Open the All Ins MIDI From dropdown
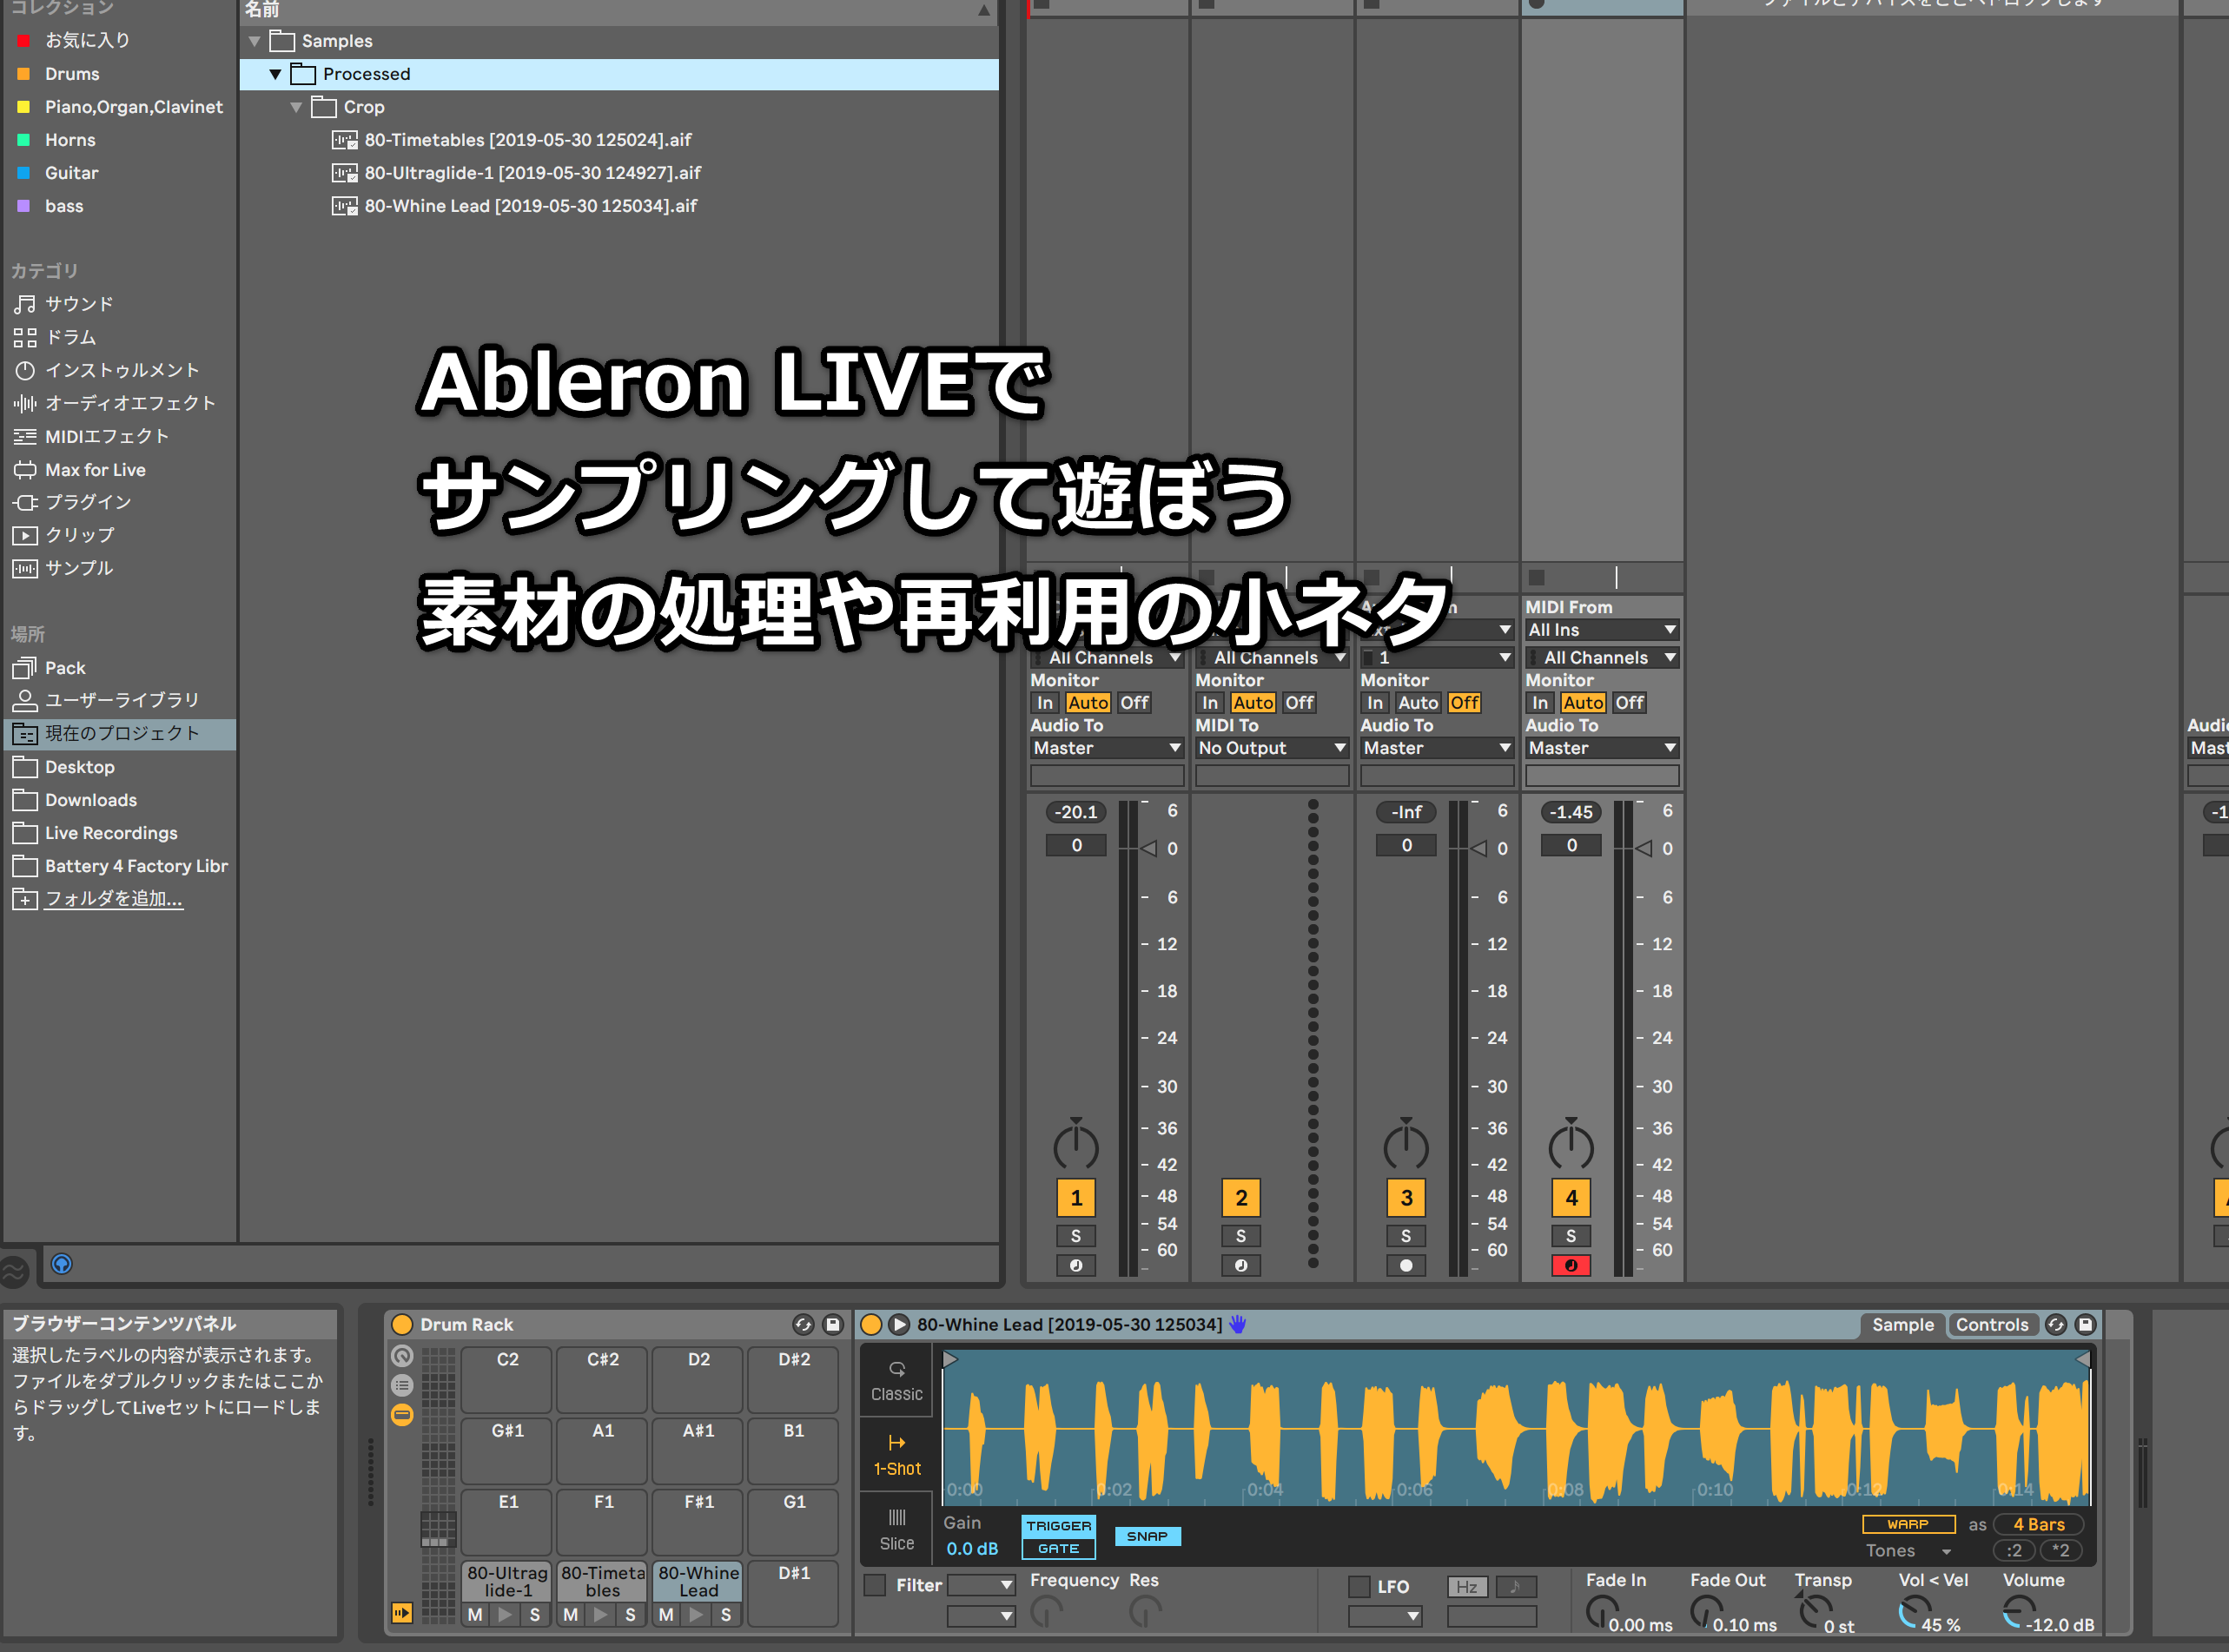The height and width of the screenshot is (1652, 2229). [1600, 630]
